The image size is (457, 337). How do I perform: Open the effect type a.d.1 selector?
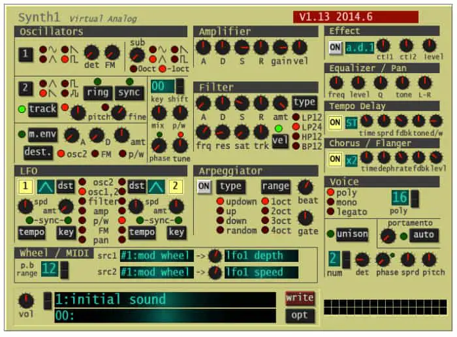click(x=360, y=48)
